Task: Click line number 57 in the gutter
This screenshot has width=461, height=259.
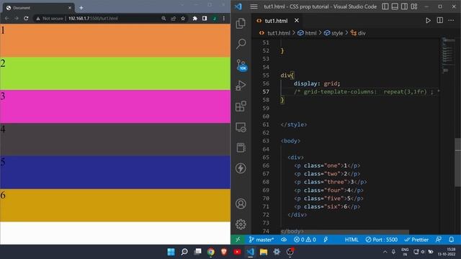Action: 266,91
